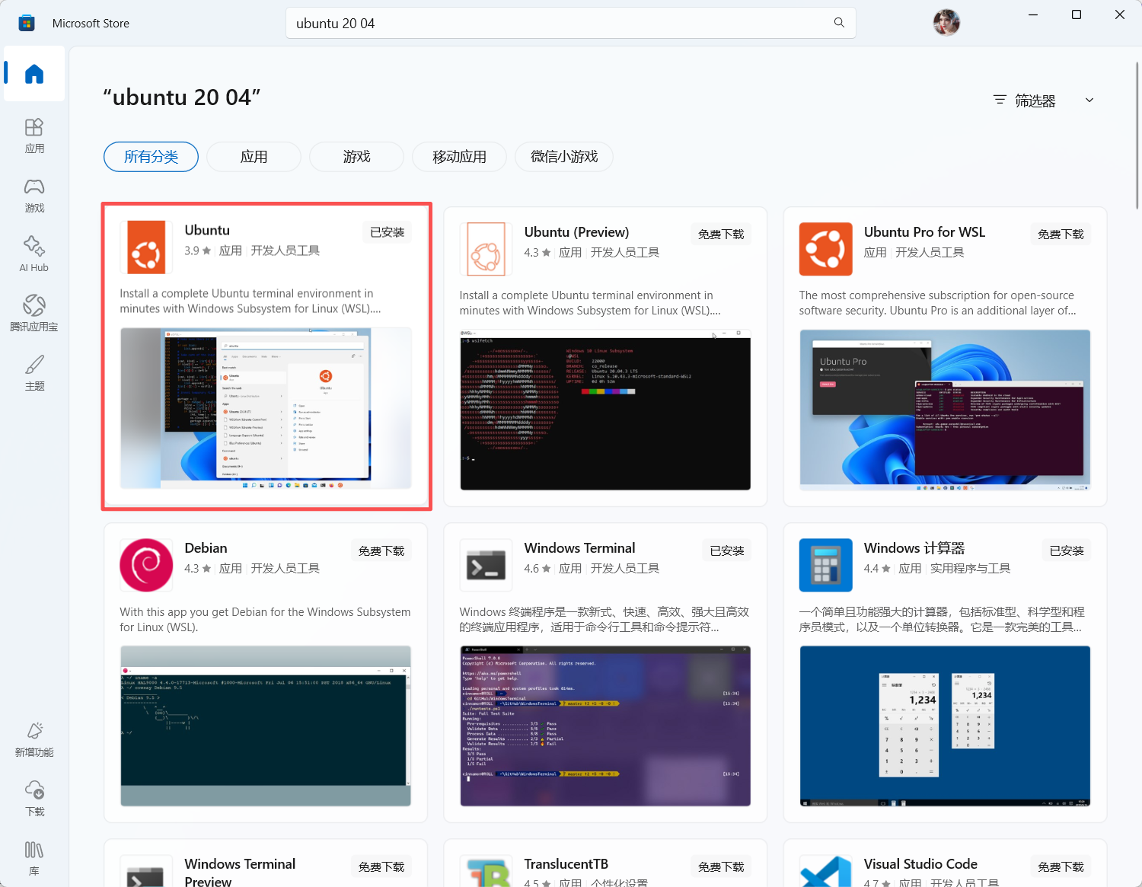Click the Windows Terminal app title
The height and width of the screenshot is (887, 1142).
click(x=579, y=548)
